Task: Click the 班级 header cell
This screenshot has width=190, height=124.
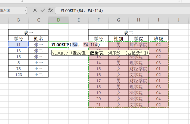Action: [158, 38]
